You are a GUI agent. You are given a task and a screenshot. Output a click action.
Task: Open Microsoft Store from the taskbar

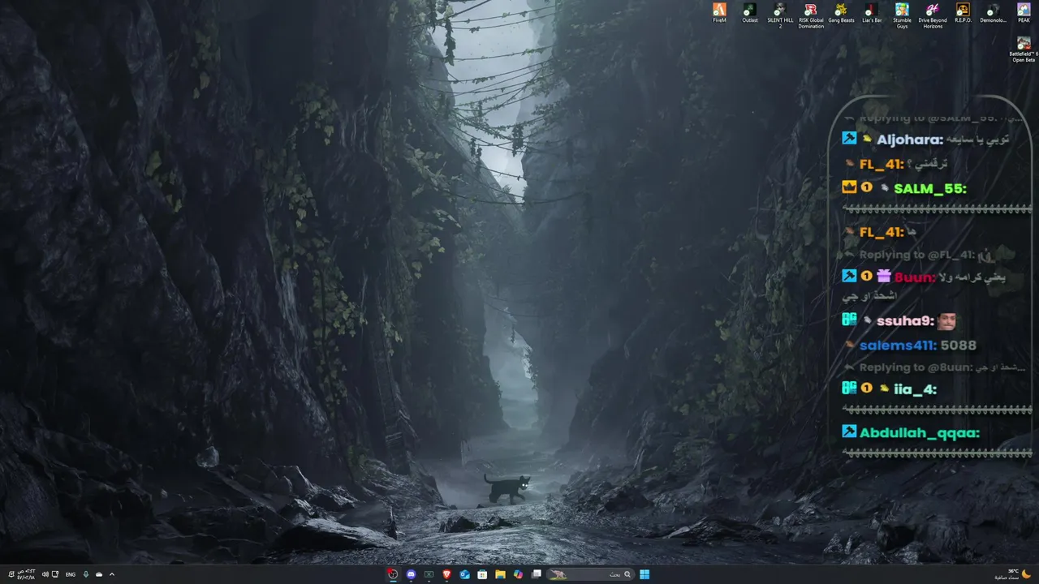coord(482,574)
